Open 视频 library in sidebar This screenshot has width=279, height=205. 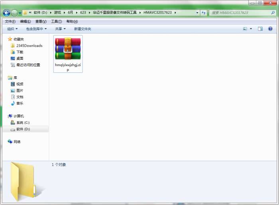pos(17,84)
